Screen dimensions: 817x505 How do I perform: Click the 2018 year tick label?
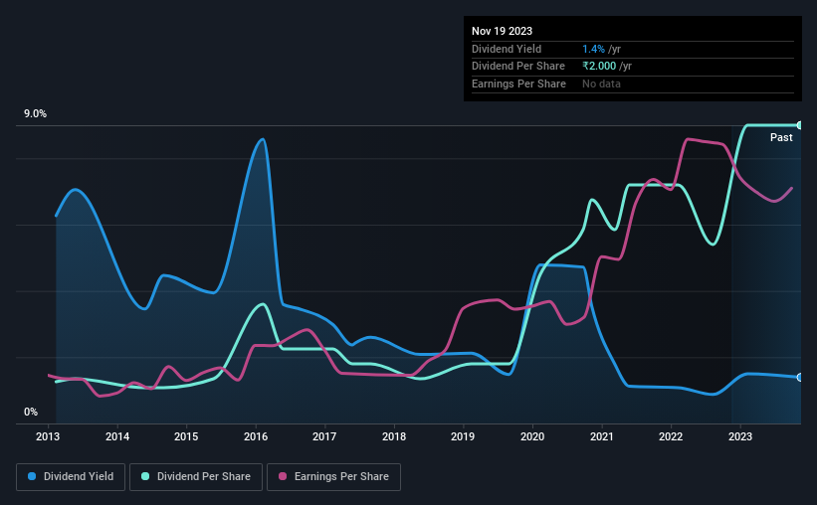click(x=394, y=436)
